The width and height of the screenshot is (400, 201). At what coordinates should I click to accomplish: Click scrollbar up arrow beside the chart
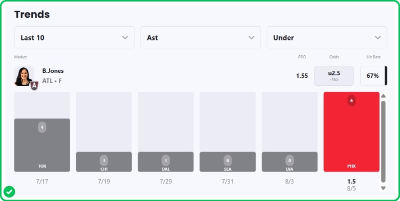383,96
